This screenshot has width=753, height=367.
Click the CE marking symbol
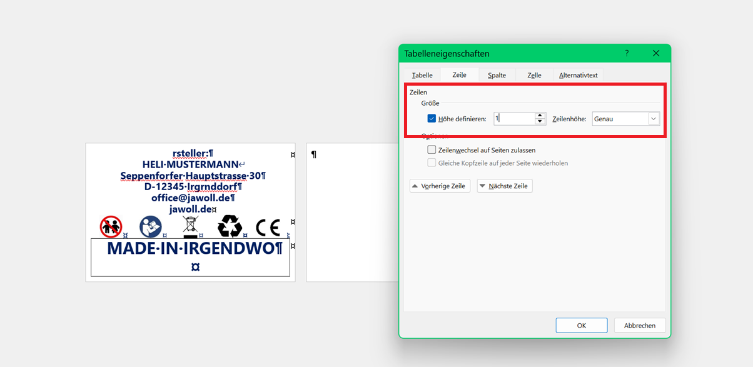pyautogui.click(x=268, y=227)
